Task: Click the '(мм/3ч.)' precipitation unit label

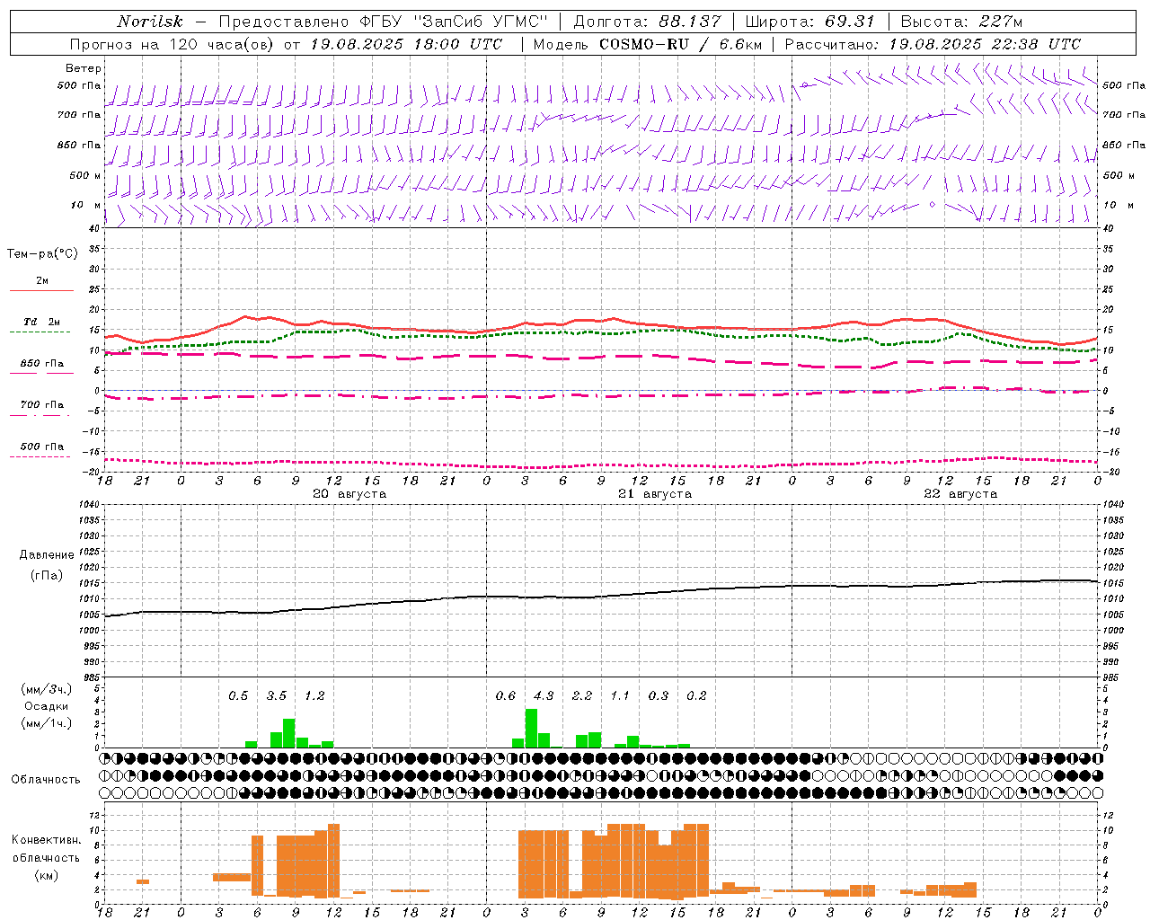Action: click(47, 690)
